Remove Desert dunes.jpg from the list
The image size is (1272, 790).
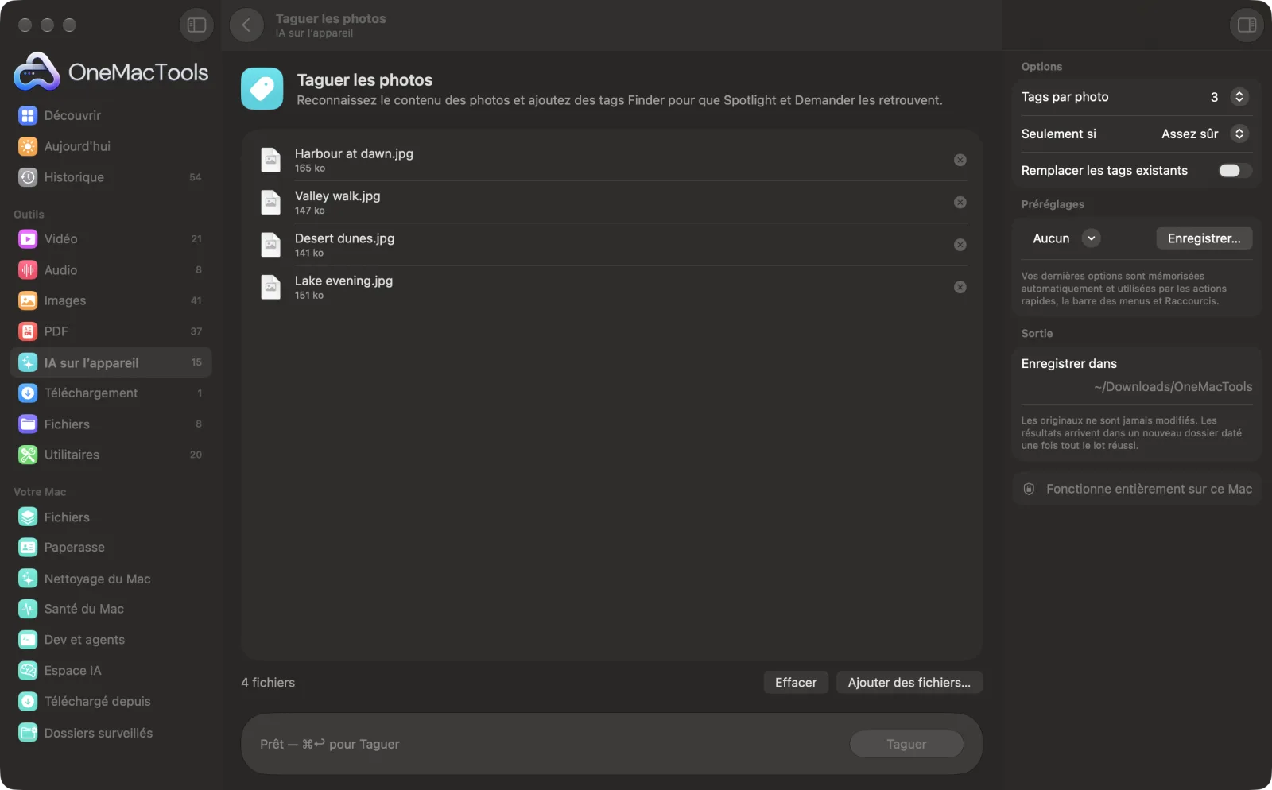point(960,245)
